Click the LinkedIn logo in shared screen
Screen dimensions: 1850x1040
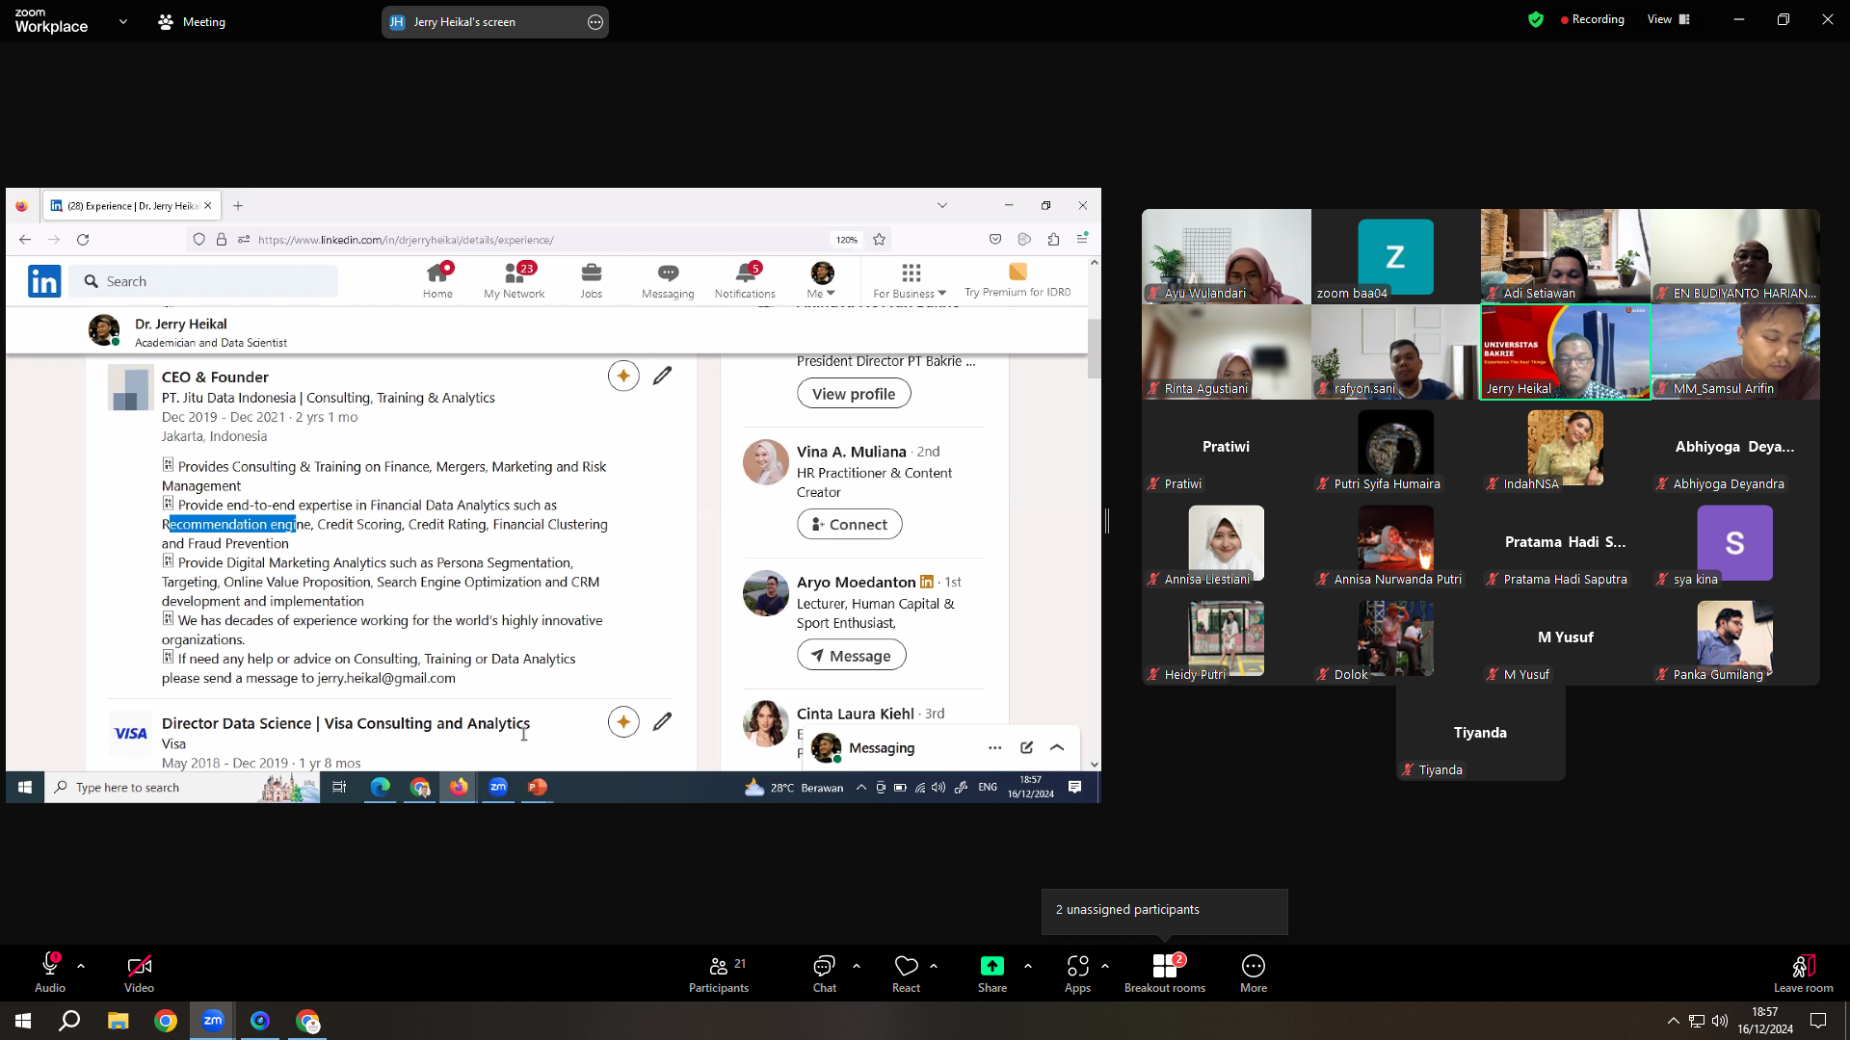[44, 281]
